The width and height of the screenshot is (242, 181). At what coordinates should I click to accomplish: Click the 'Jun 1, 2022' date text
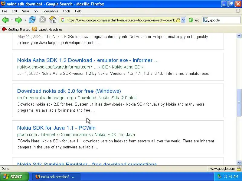[x=28, y=73]
